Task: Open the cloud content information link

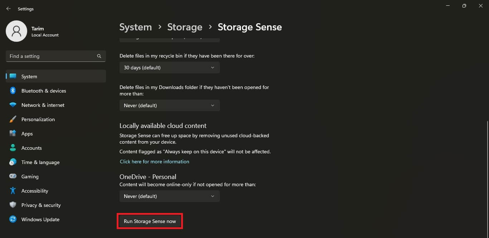Action: click(x=154, y=162)
